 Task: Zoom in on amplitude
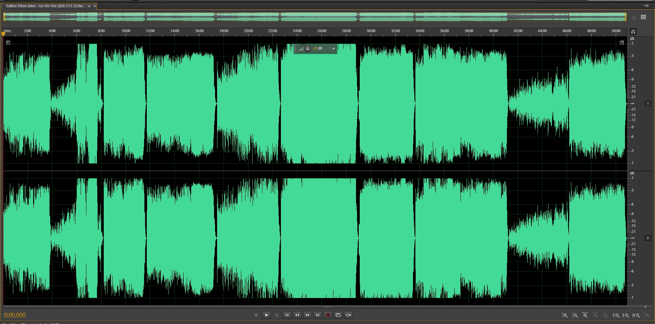point(565,315)
